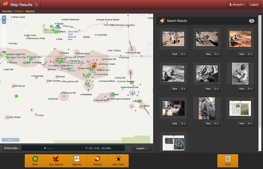
Task: Click the Search Results hand icon
Action: click(162, 21)
